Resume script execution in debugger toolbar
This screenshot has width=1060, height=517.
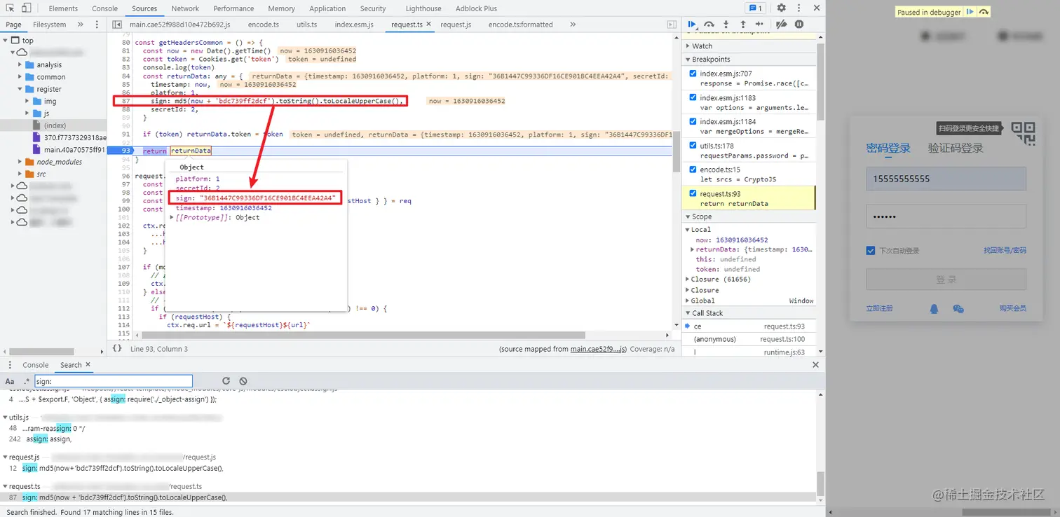pos(693,24)
